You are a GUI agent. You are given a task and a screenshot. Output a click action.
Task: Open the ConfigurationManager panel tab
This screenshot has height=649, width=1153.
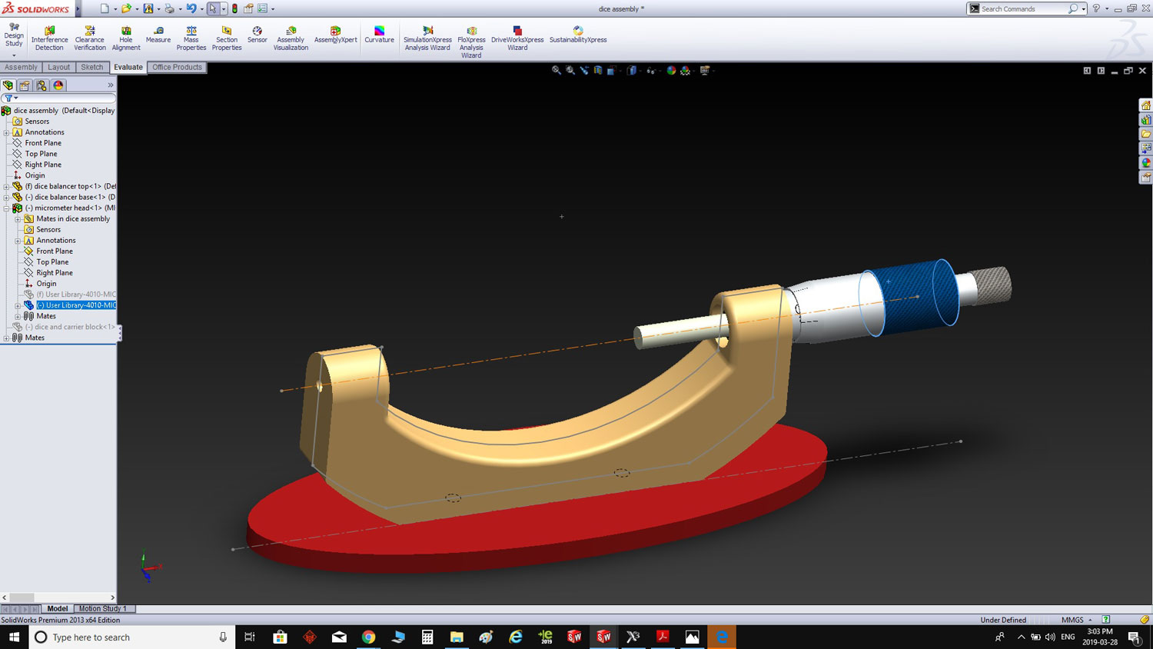[x=42, y=85]
